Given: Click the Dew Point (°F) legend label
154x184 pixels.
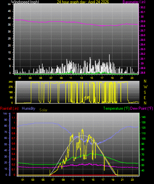Looking at the screenshot, I should (141, 108).
